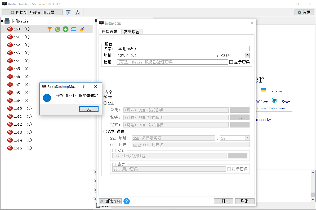Click the SSH 用户 input field
This screenshot has width=316, height=210.
191,145
